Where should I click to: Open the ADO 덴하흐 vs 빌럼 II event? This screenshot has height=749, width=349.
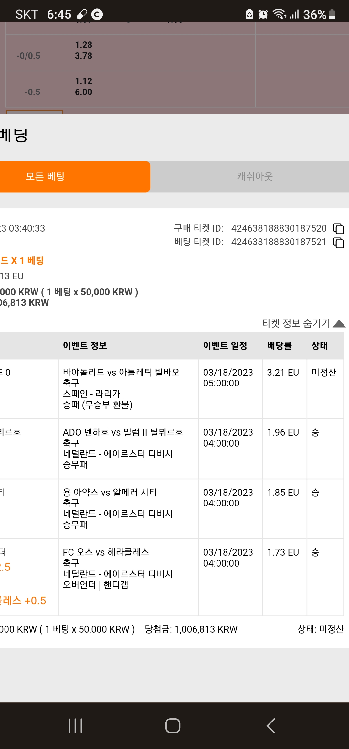tap(123, 432)
